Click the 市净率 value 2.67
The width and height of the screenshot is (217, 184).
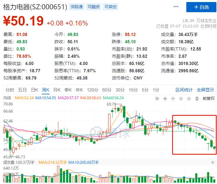[183, 56]
